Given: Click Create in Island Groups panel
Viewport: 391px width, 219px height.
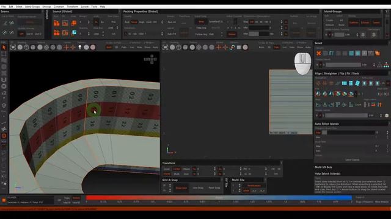Looking at the screenshot, I should point(329,20).
